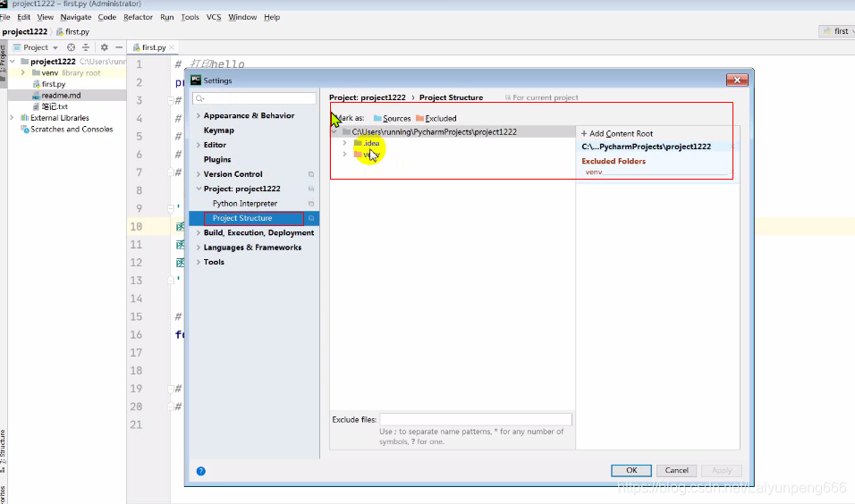The width and height of the screenshot is (855, 504).
Task: Open the Window menu
Action: [x=242, y=17]
